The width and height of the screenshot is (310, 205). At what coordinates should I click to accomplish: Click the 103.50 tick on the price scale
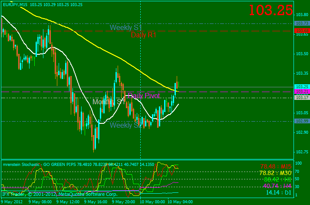click(301, 54)
